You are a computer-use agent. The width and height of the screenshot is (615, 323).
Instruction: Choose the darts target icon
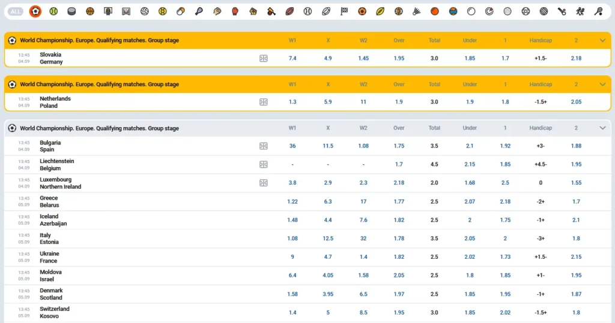click(x=489, y=11)
